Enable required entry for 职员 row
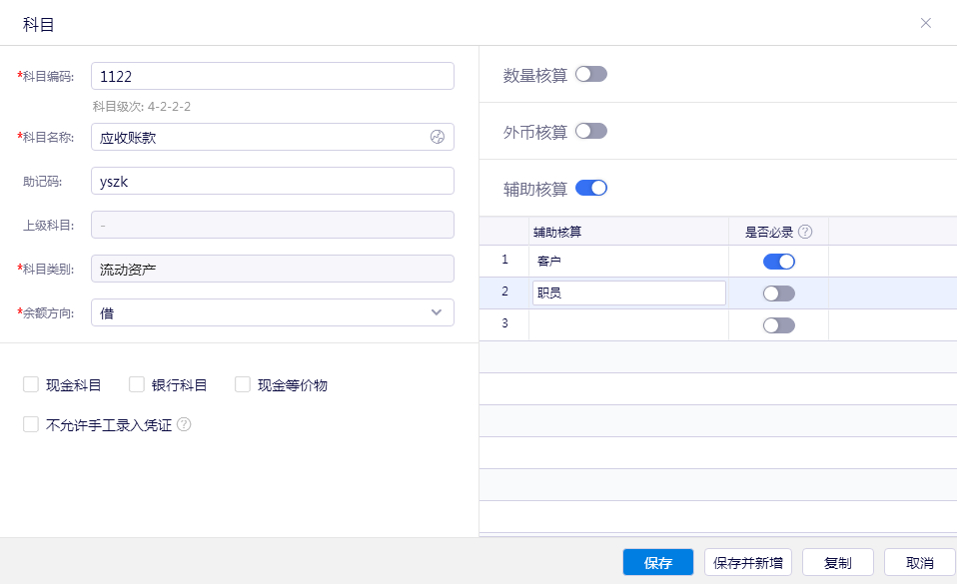Viewport: 957px width, 584px height. click(778, 293)
